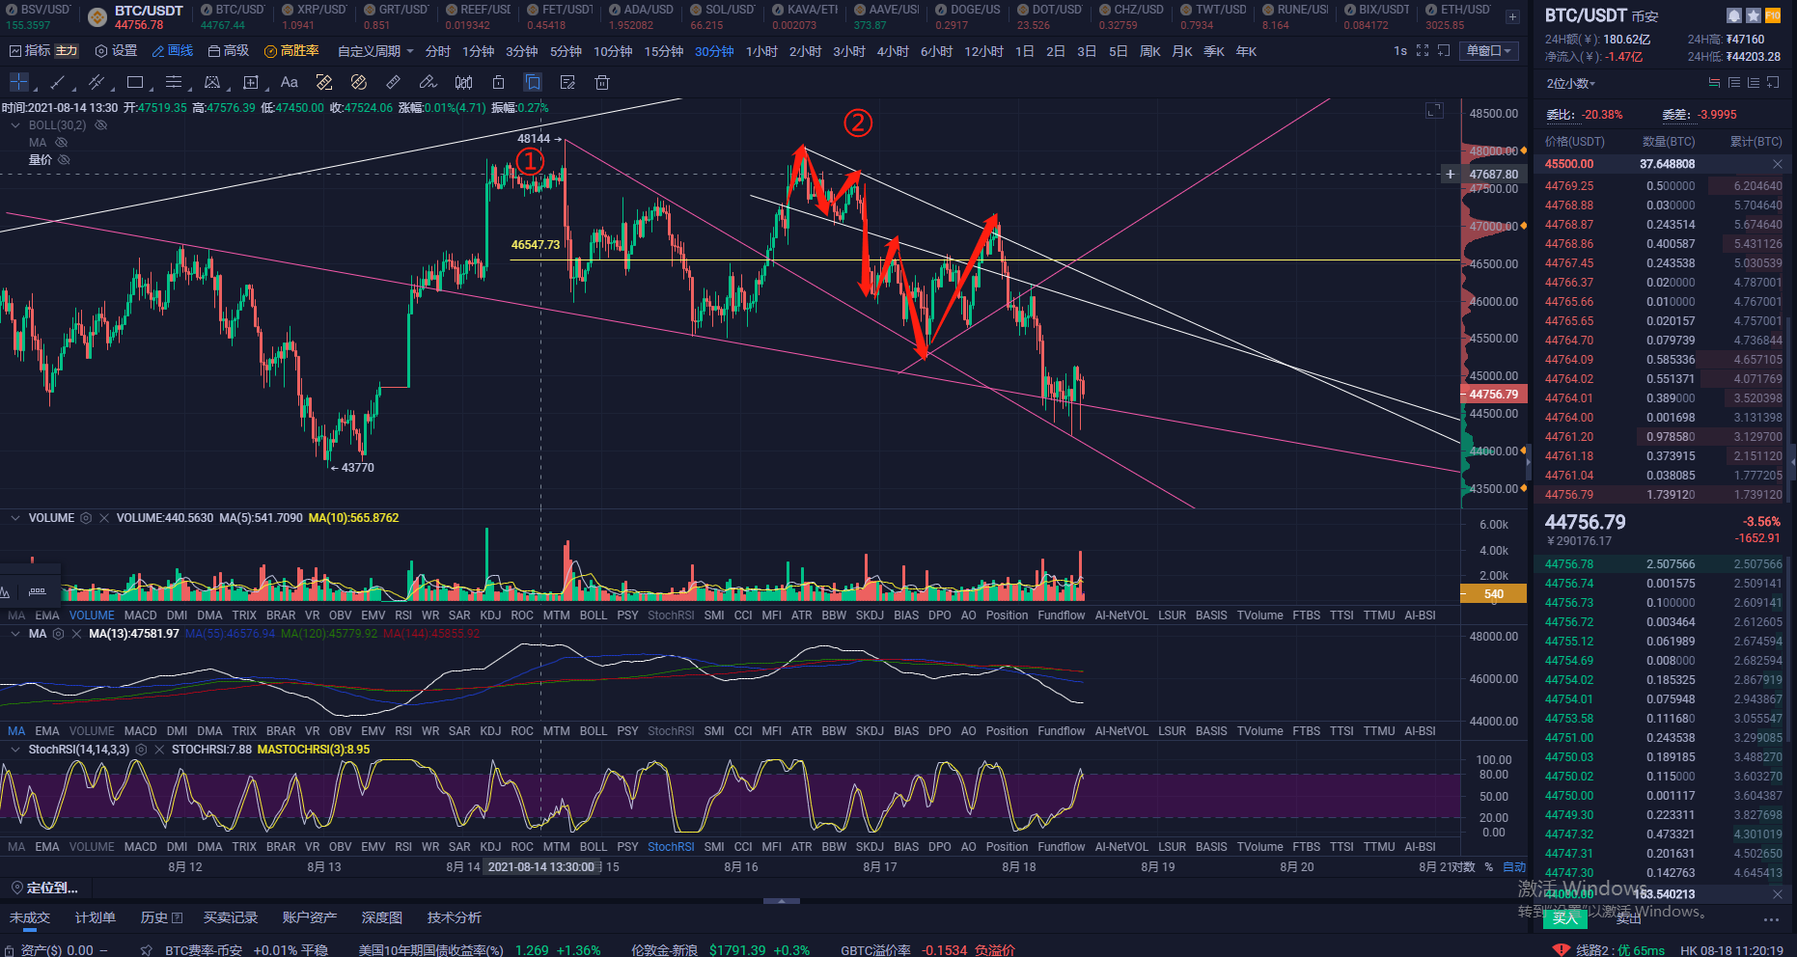Image resolution: width=1797 pixels, height=957 pixels.
Task: Select the Aa text annotation tool
Action: [290, 82]
